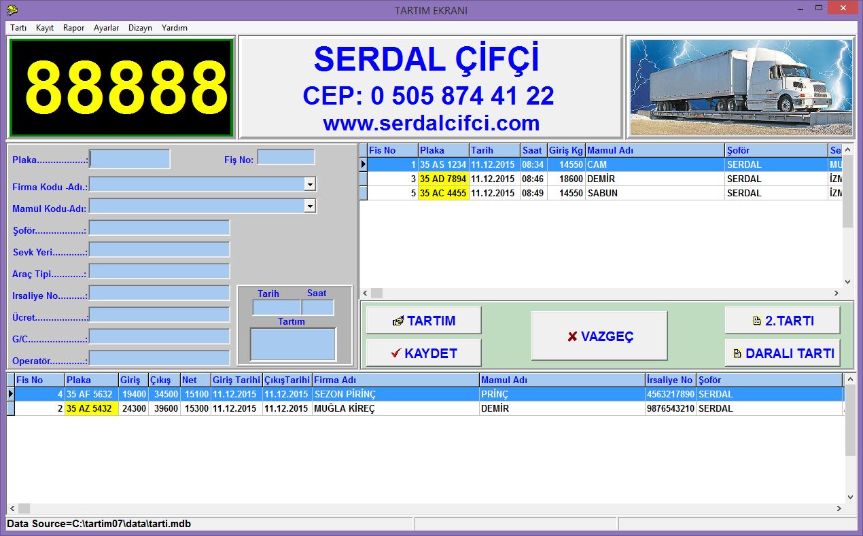Open the Mamül Kodu-Adı dropdown
Image resolution: width=863 pixels, height=536 pixels.
310,206
